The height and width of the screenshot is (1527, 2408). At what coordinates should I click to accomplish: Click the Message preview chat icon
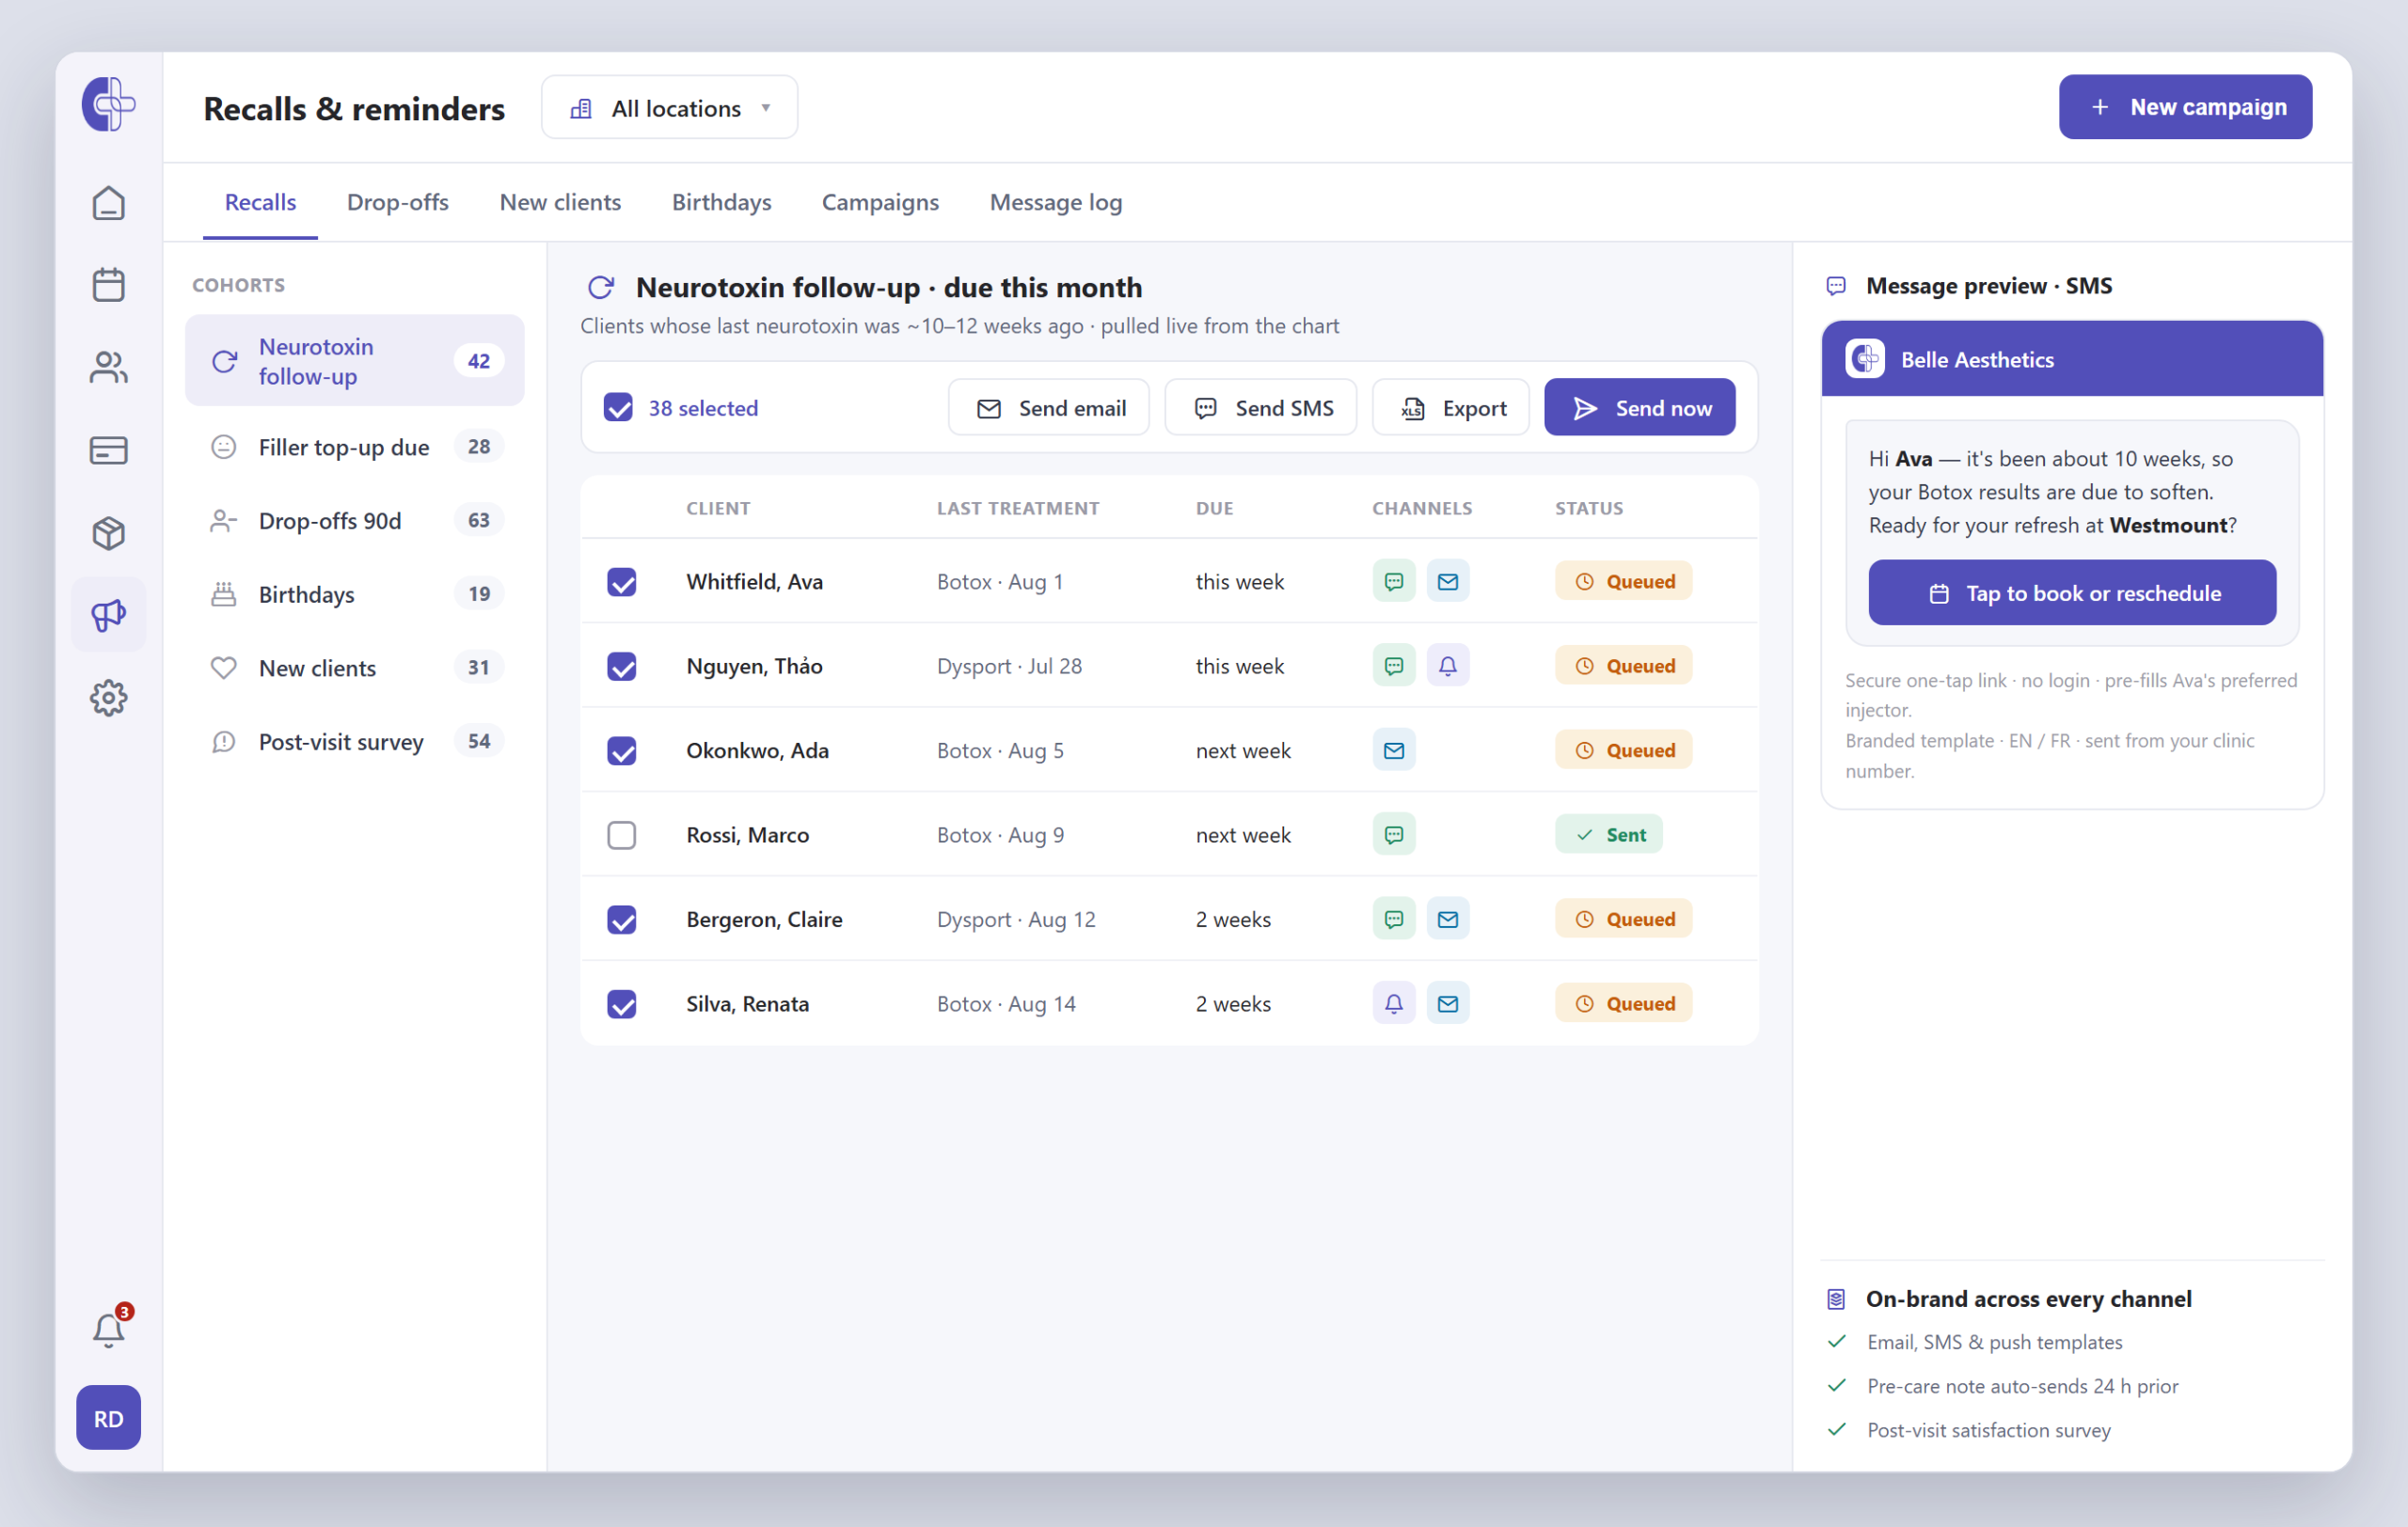coord(1836,286)
